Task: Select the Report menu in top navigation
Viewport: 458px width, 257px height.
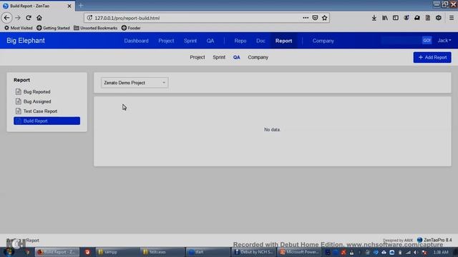Action: point(283,41)
